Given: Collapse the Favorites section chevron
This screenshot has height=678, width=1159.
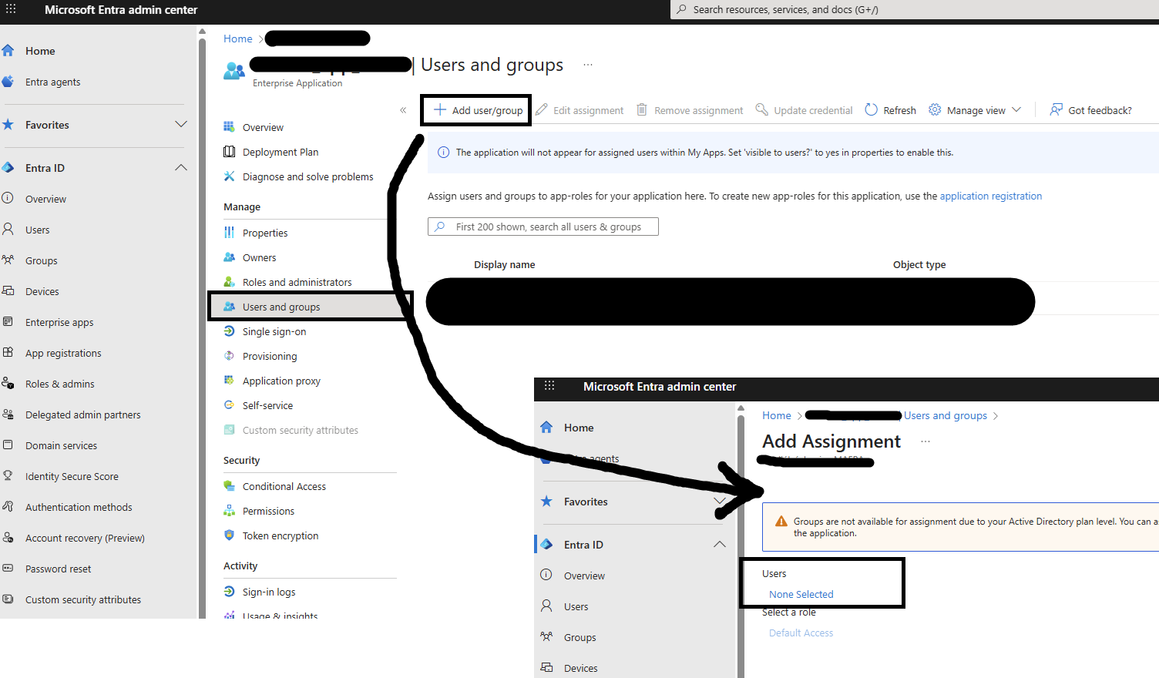Looking at the screenshot, I should tap(181, 125).
